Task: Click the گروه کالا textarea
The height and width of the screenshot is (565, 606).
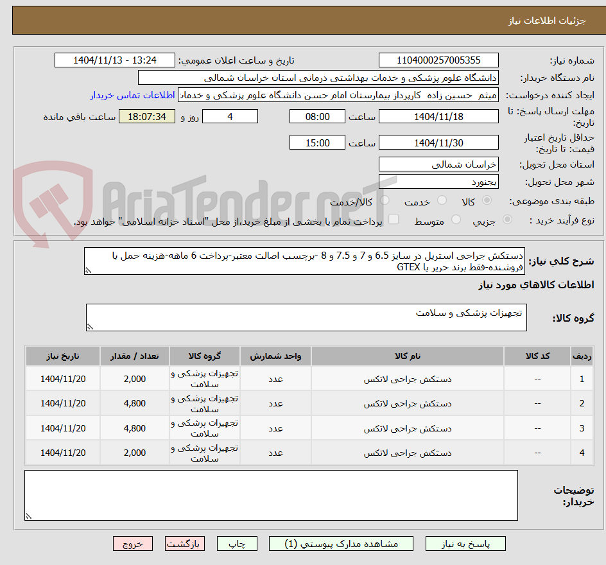Action: [x=306, y=317]
